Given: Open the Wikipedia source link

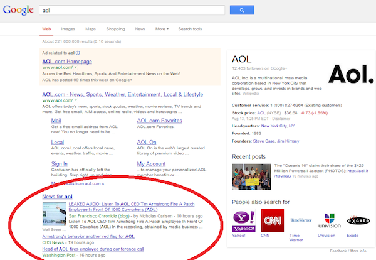Looking at the screenshot, I should point(251,93).
